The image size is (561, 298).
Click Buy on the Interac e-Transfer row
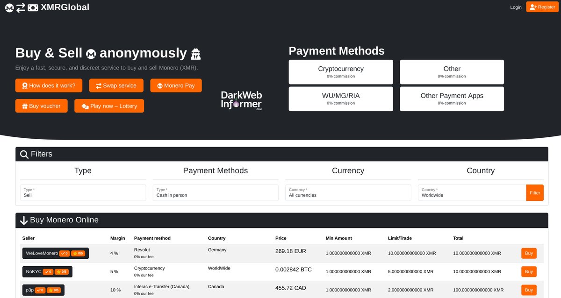(x=529, y=290)
